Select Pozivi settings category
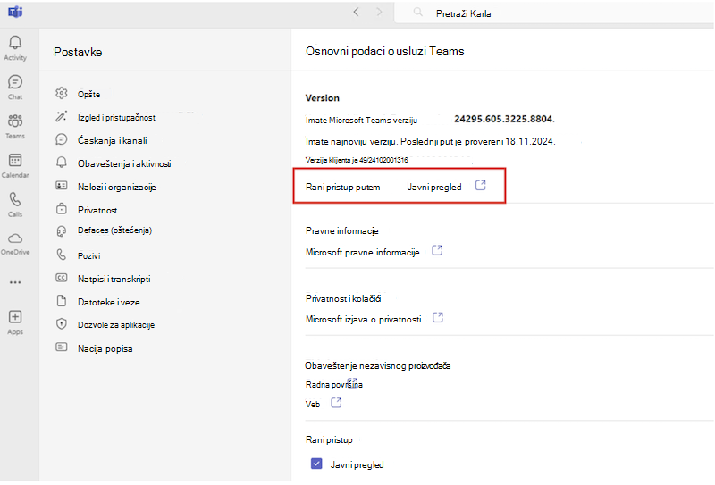 (x=88, y=255)
